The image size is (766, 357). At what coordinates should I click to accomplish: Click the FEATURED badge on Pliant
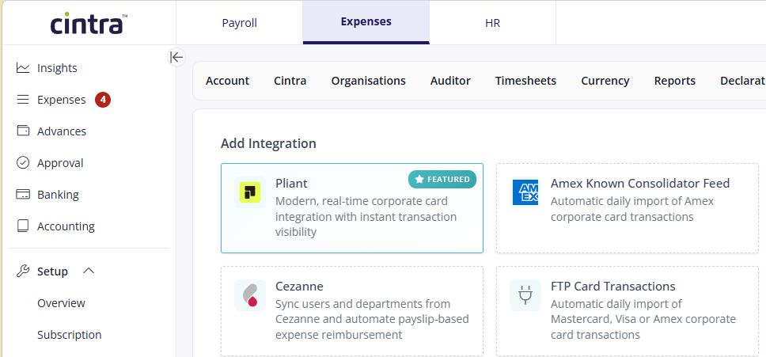point(442,179)
